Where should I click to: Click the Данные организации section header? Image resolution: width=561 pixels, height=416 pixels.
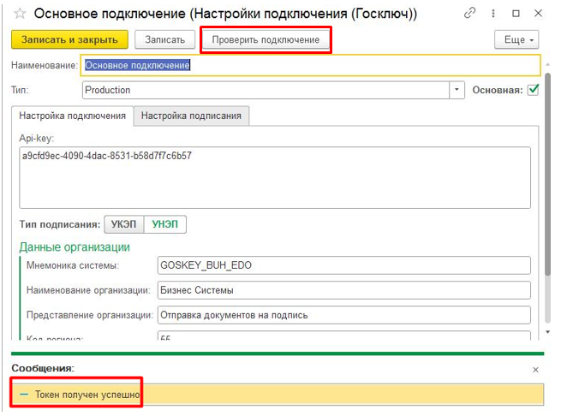click(75, 247)
